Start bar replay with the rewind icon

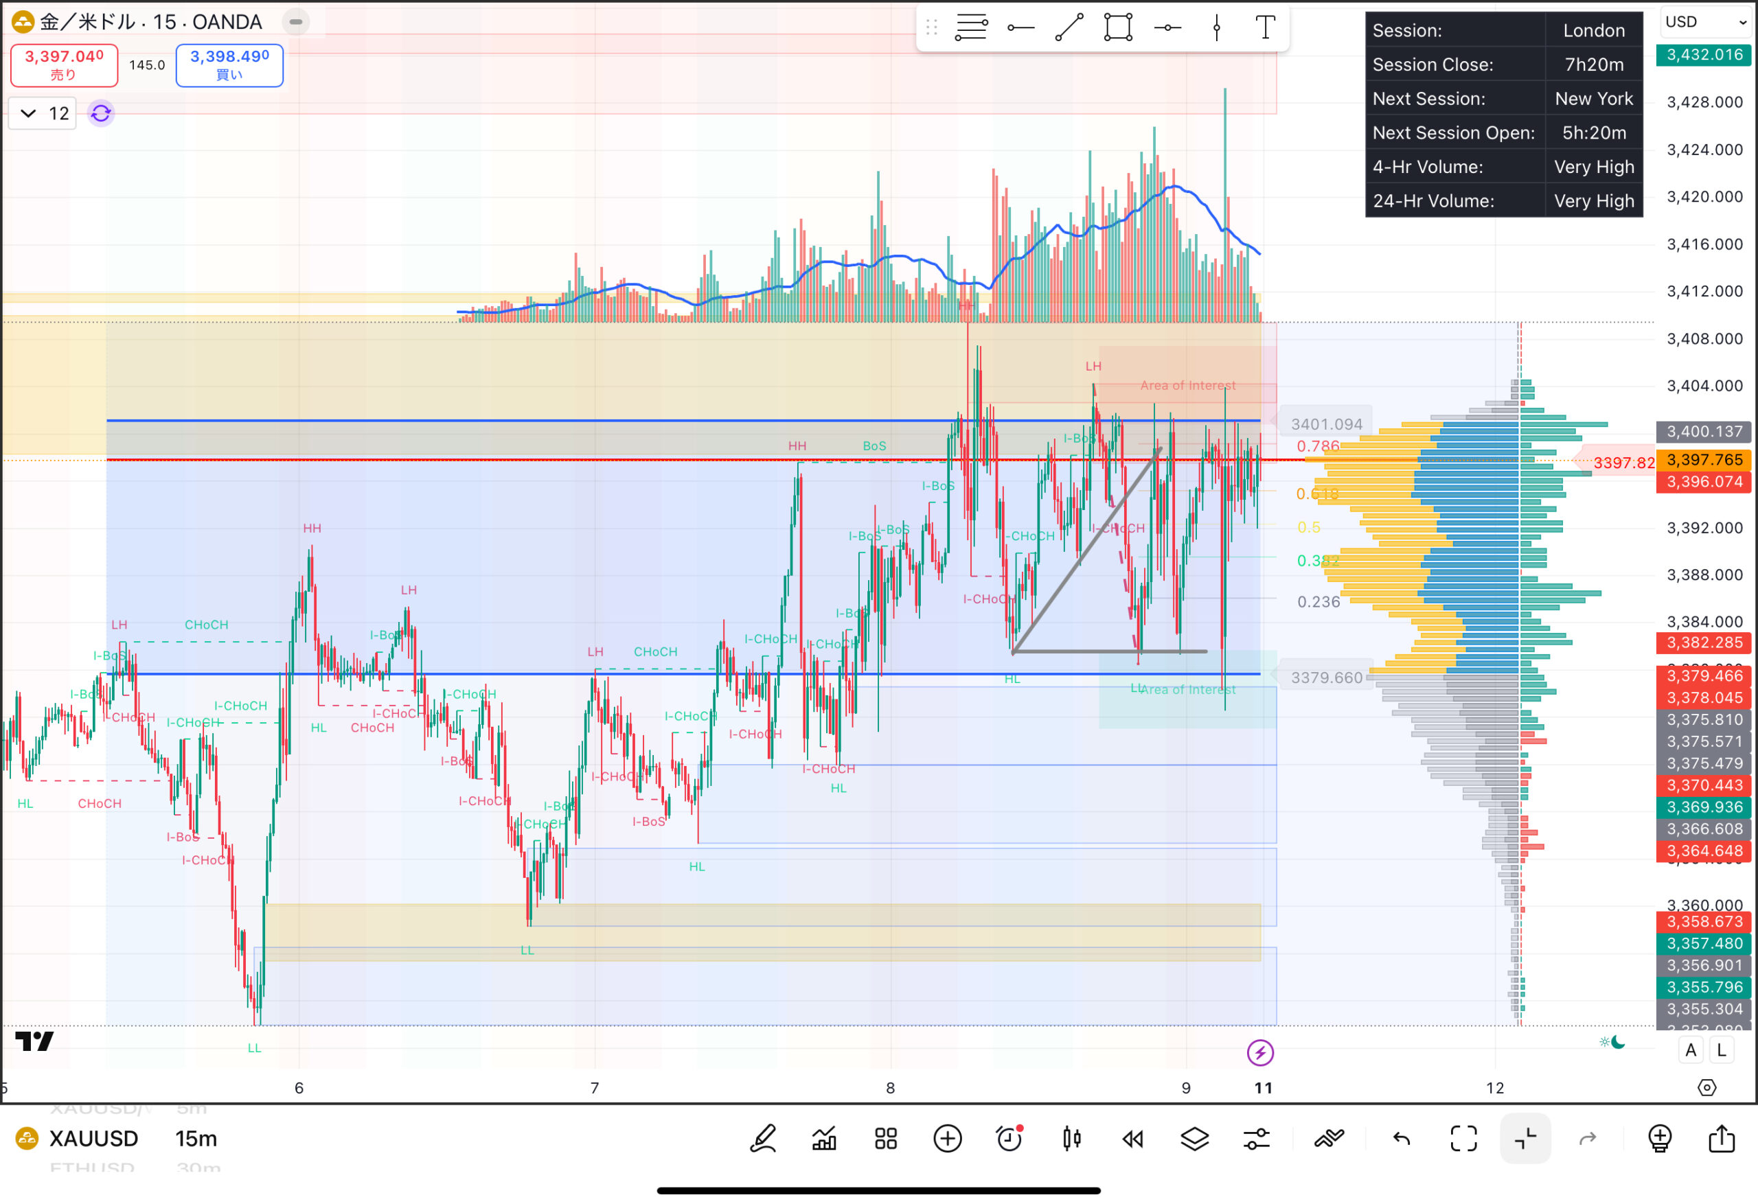[1132, 1138]
